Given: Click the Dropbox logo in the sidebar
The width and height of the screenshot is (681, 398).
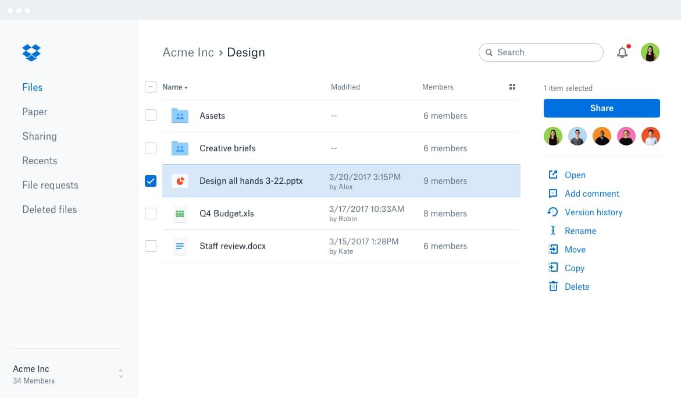Looking at the screenshot, I should click(31, 52).
